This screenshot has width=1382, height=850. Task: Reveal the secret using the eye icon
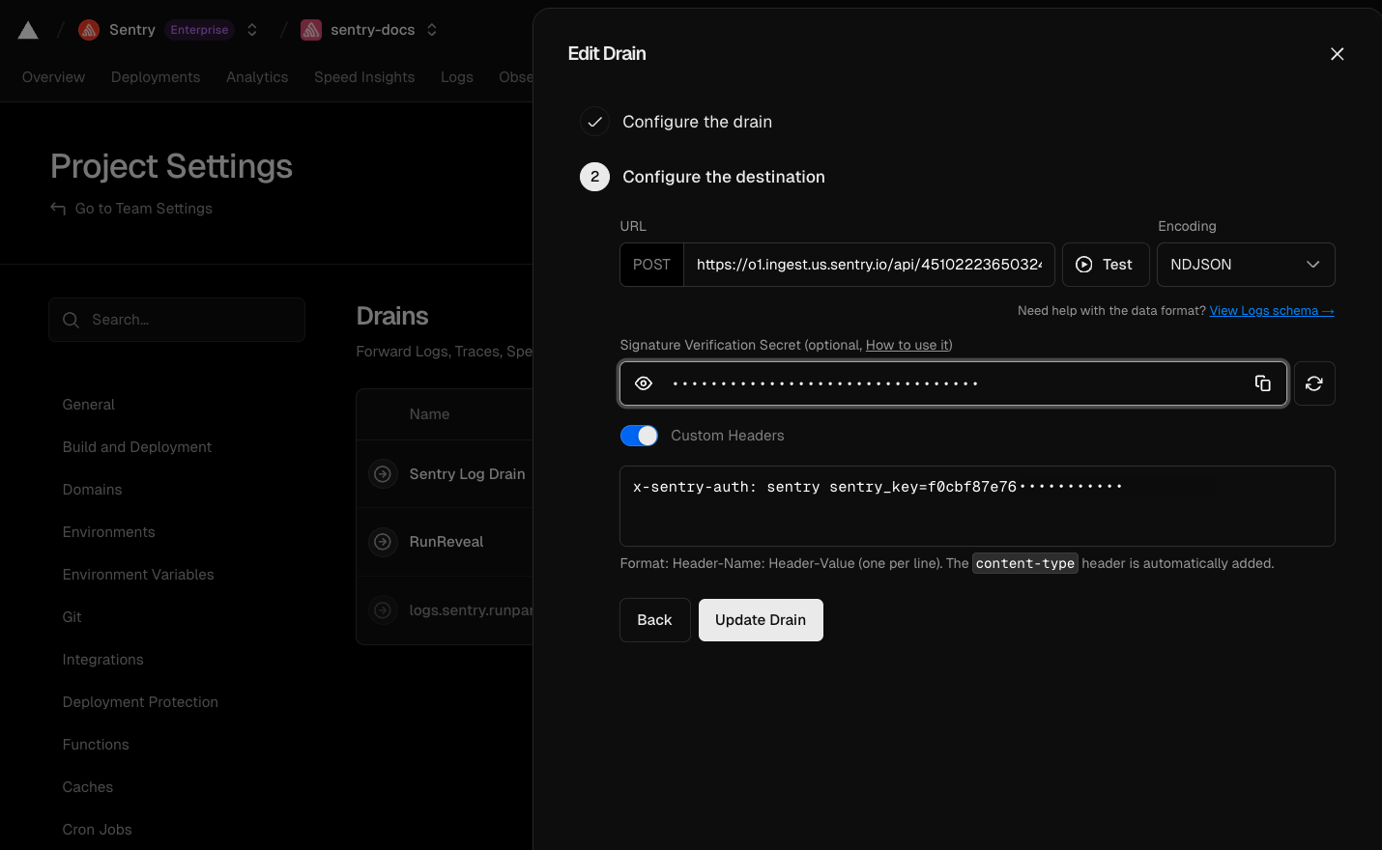[x=644, y=383]
